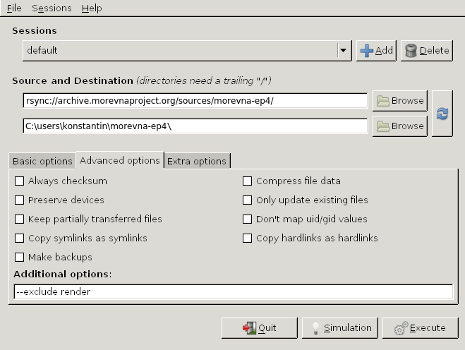Click the Quit button with the exit icon

point(259,328)
